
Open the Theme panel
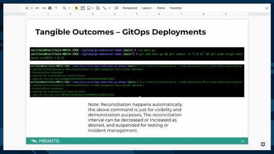click(x=161, y=8)
